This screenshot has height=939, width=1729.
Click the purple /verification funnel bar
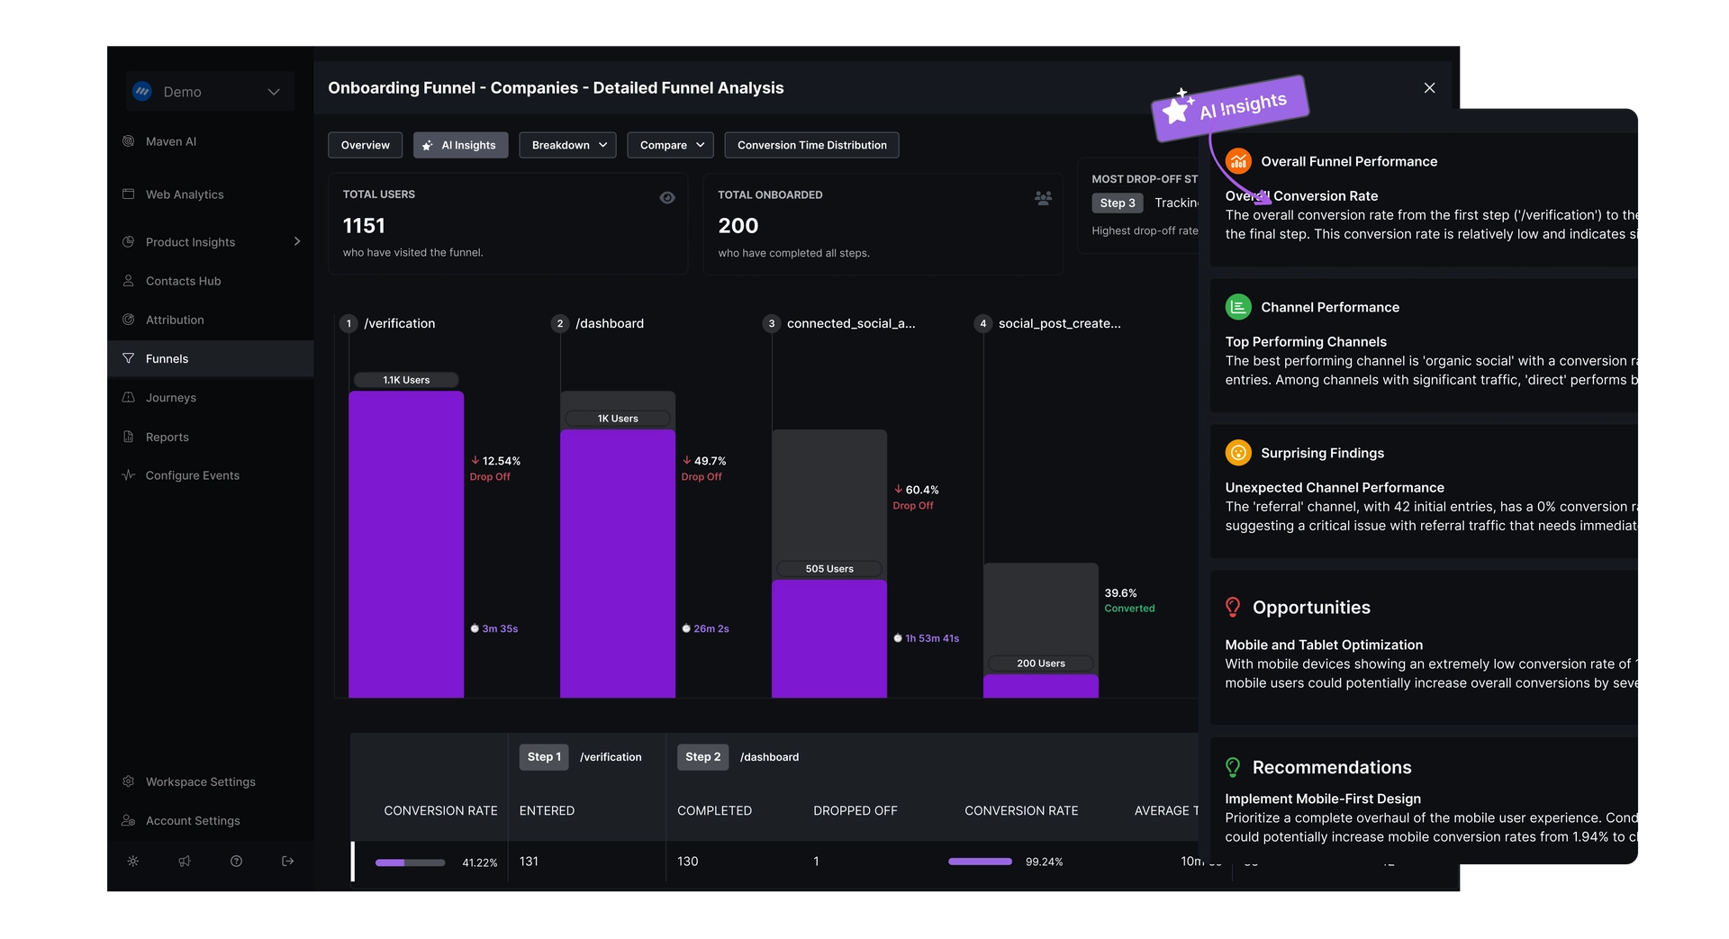406,545
